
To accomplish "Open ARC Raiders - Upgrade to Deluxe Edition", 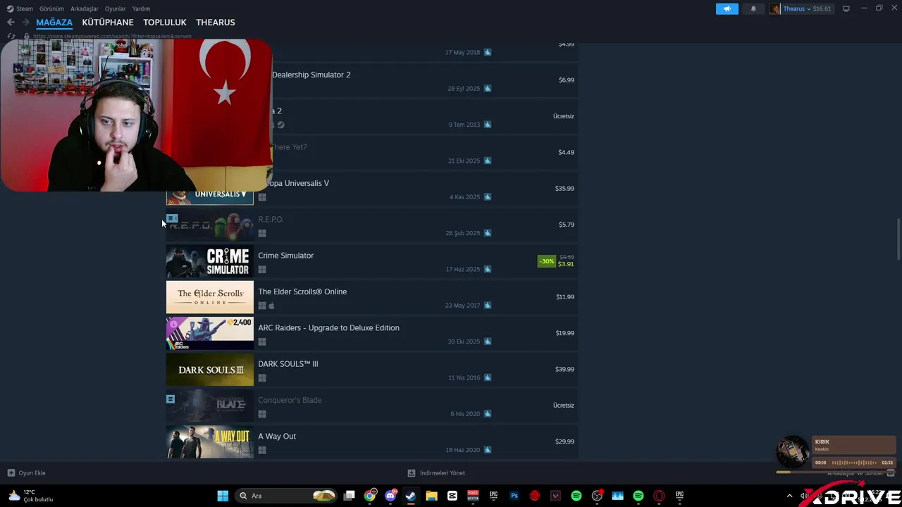I will pyautogui.click(x=328, y=327).
